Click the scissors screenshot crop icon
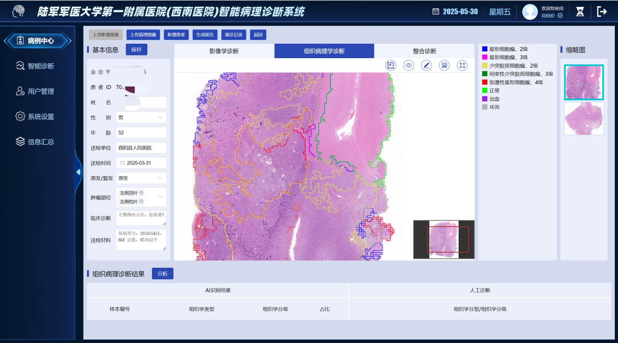 coord(444,65)
